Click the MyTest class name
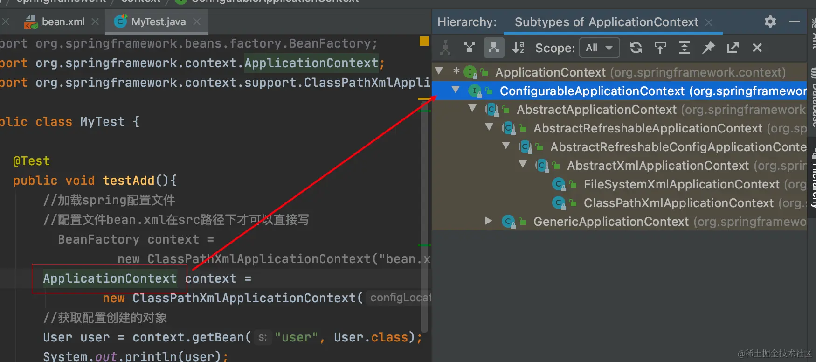 102,122
